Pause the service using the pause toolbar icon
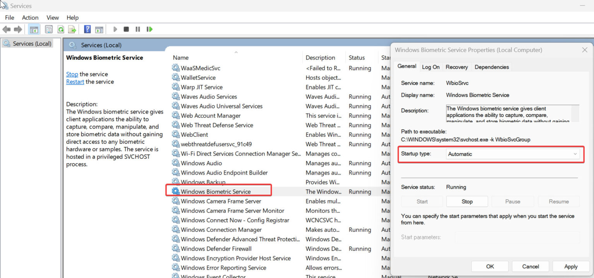The height and width of the screenshot is (278, 594). pos(138,29)
